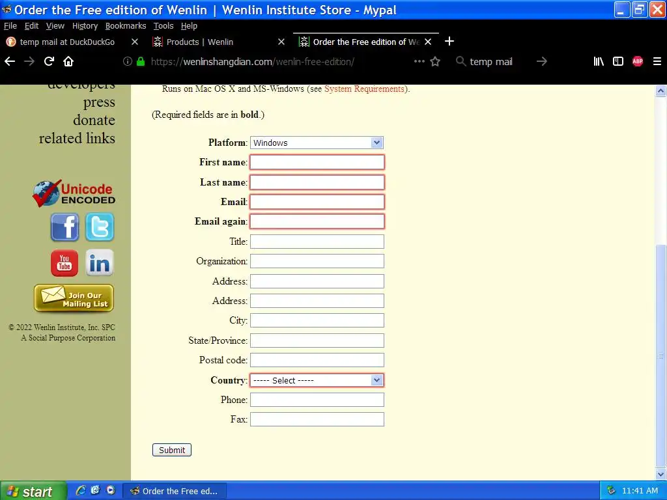Open the Bookmarks menu
This screenshot has height=500, width=667.
[126, 26]
